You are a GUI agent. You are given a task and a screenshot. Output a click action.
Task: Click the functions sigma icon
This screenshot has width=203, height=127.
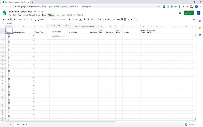(134, 19)
